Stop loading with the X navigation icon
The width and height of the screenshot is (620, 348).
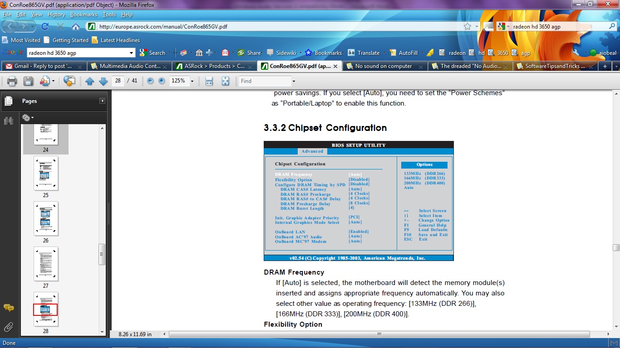click(60, 26)
